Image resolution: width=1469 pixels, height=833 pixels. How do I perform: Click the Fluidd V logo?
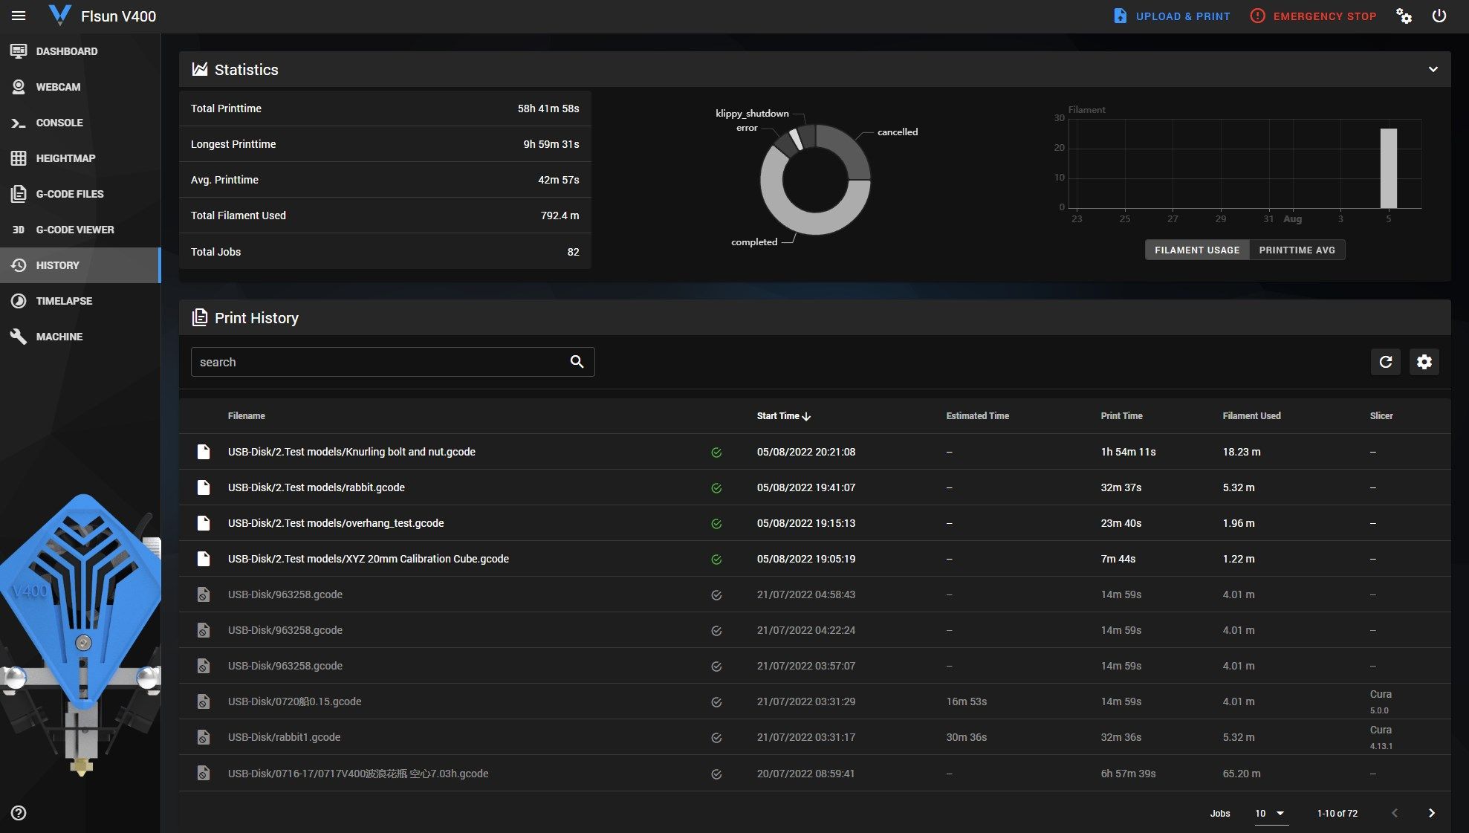tap(59, 16)
